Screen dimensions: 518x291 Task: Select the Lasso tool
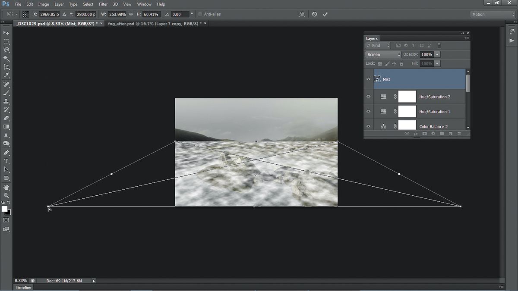click(x=6, y=50)
